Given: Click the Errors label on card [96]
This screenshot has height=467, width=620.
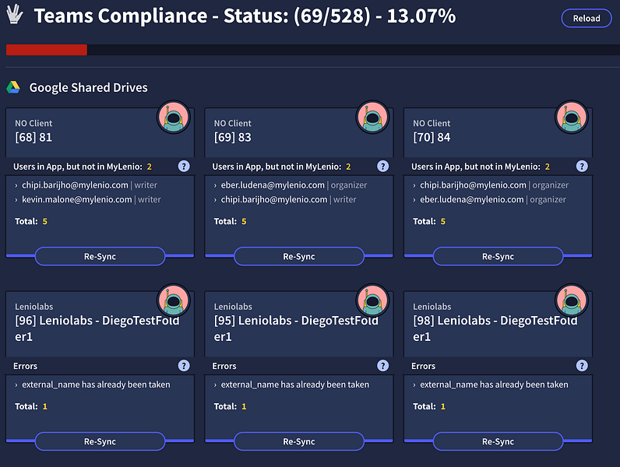Looking at the screenshot, I should [25, 366].
